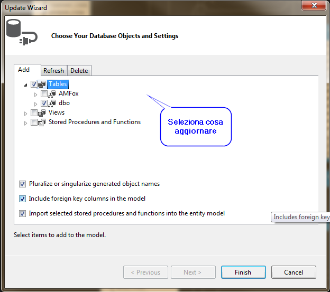Click the Cancel button
Image resolution: width=330 pixels, height=292 pixels.
tap(294, 272)
